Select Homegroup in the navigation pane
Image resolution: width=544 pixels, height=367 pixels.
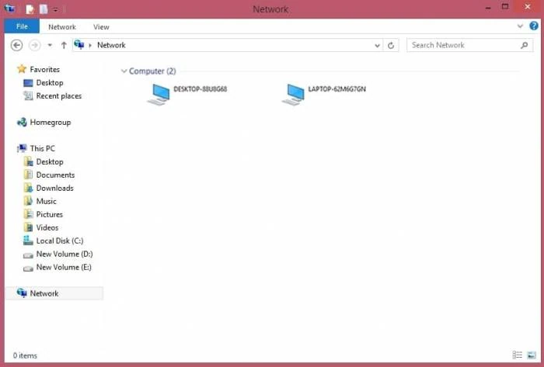click(x=51, y=123)
